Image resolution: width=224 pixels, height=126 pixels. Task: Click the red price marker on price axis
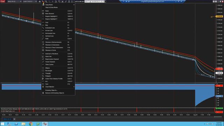tap(219, 69)
